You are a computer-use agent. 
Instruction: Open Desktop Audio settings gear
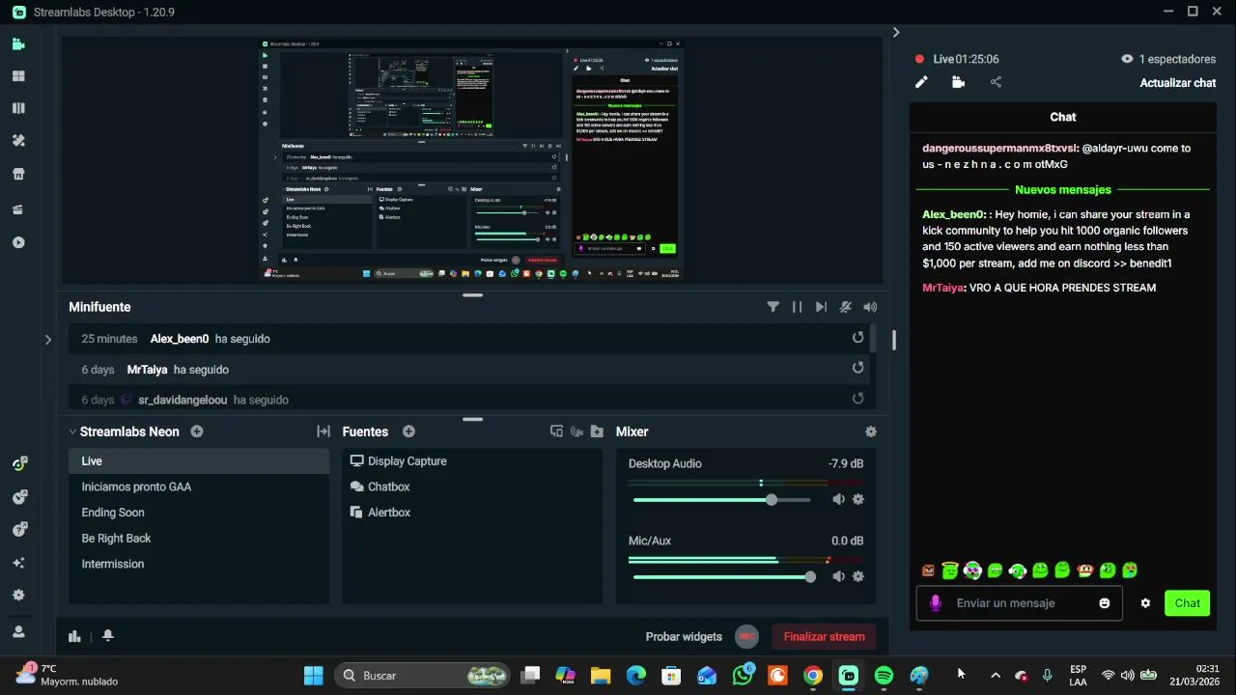[858, 499]
